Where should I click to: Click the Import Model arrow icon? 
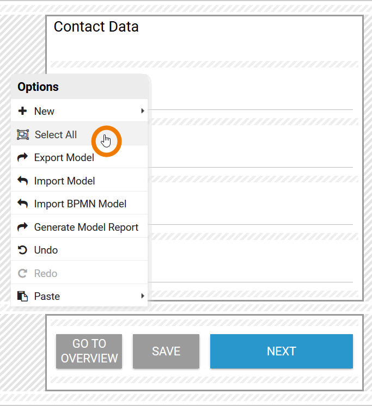pyautogui.click(x=22, y=181)
